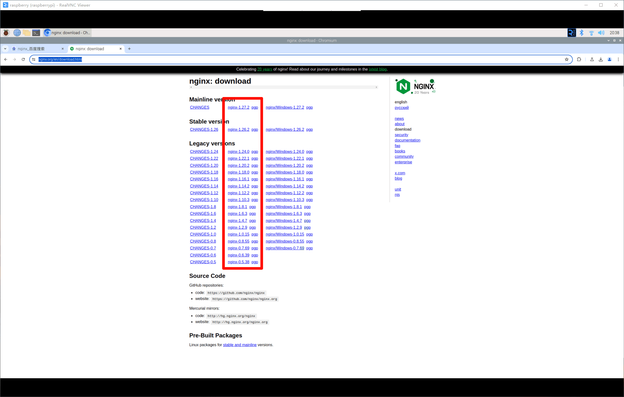Launch the terminal from the taskbar
This screenshot has height=397, width=624.
coord(36,33)
